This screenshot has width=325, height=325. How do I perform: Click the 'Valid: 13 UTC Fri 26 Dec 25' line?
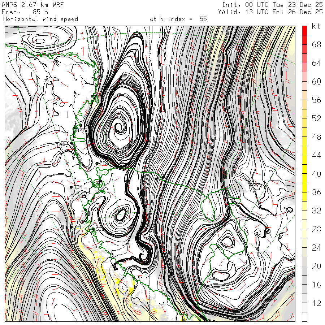270,12
